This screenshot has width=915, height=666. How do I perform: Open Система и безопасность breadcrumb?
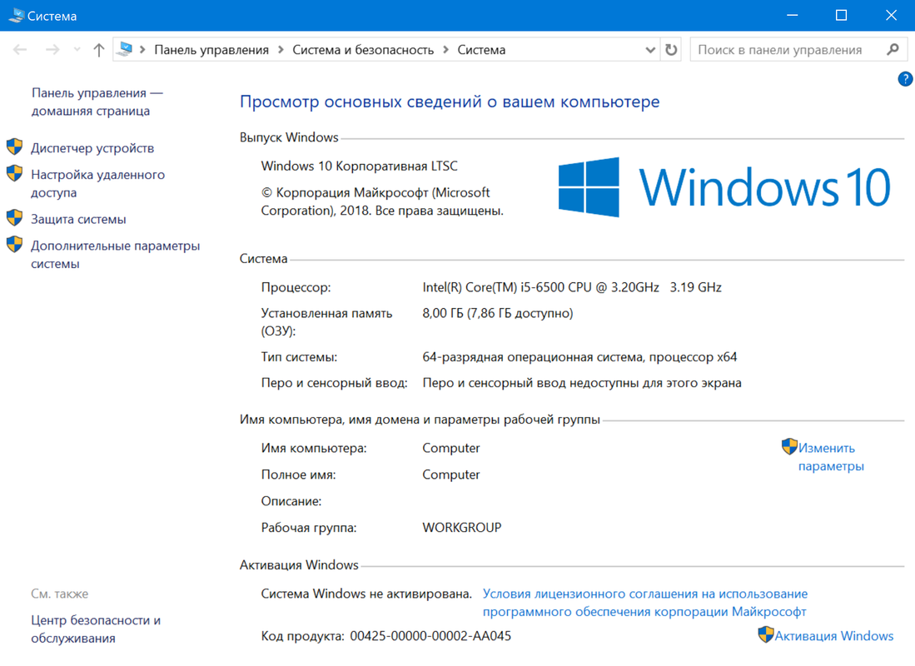coord(363,50)
